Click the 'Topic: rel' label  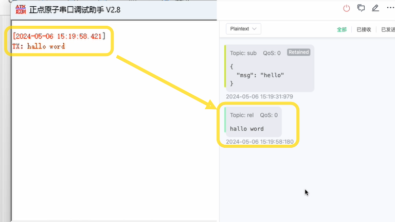click(242, 115)
